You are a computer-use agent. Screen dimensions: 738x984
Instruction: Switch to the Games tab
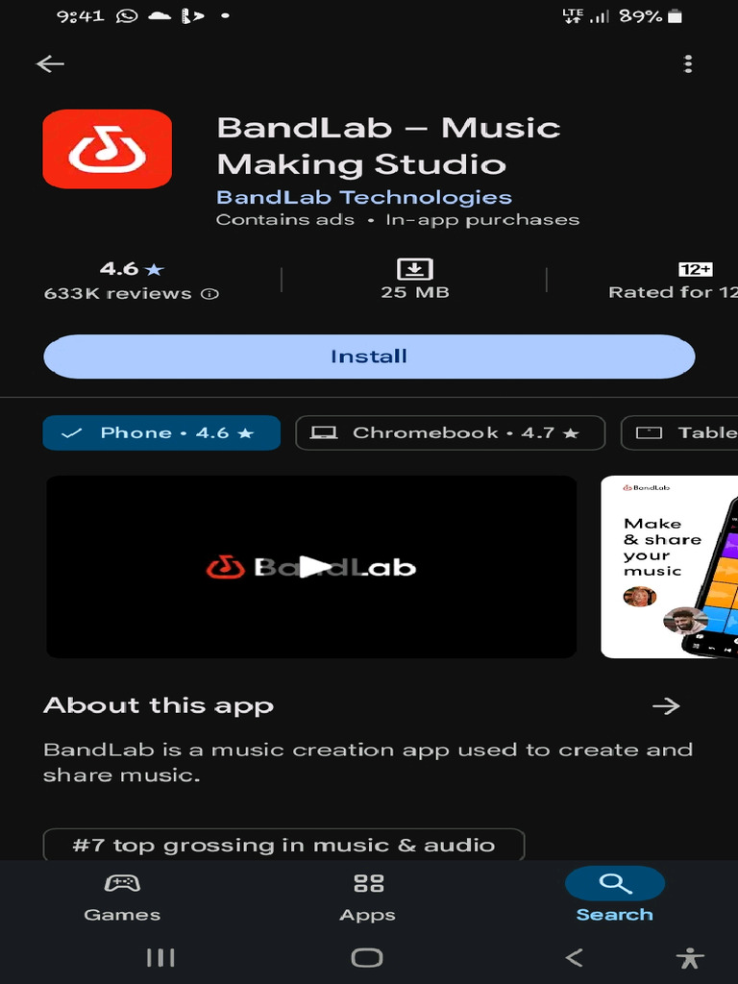(122, 897)
